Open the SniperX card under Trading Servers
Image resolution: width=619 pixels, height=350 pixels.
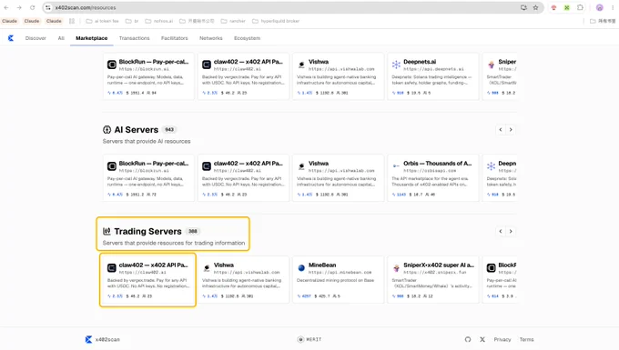click(x=432, y=279)
